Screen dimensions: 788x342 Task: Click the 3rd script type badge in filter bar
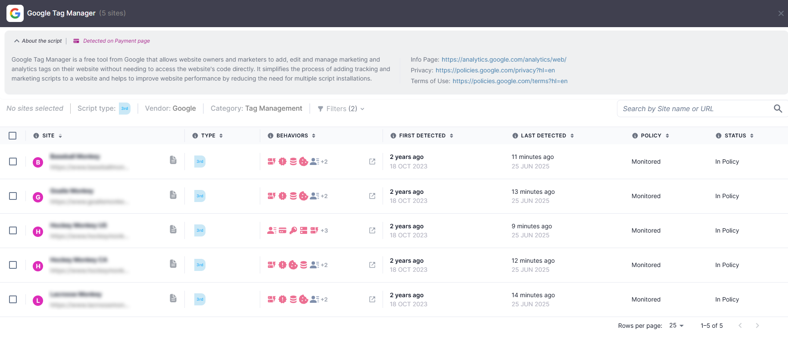125,109
